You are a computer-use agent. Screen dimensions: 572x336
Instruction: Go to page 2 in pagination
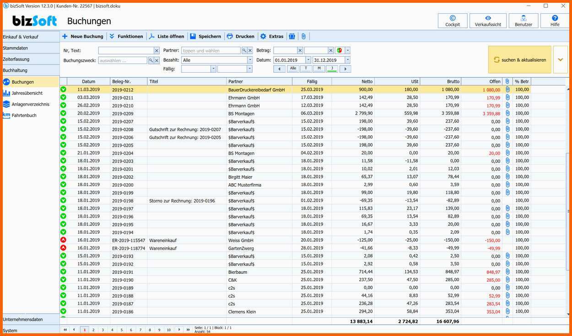[93, 330]
